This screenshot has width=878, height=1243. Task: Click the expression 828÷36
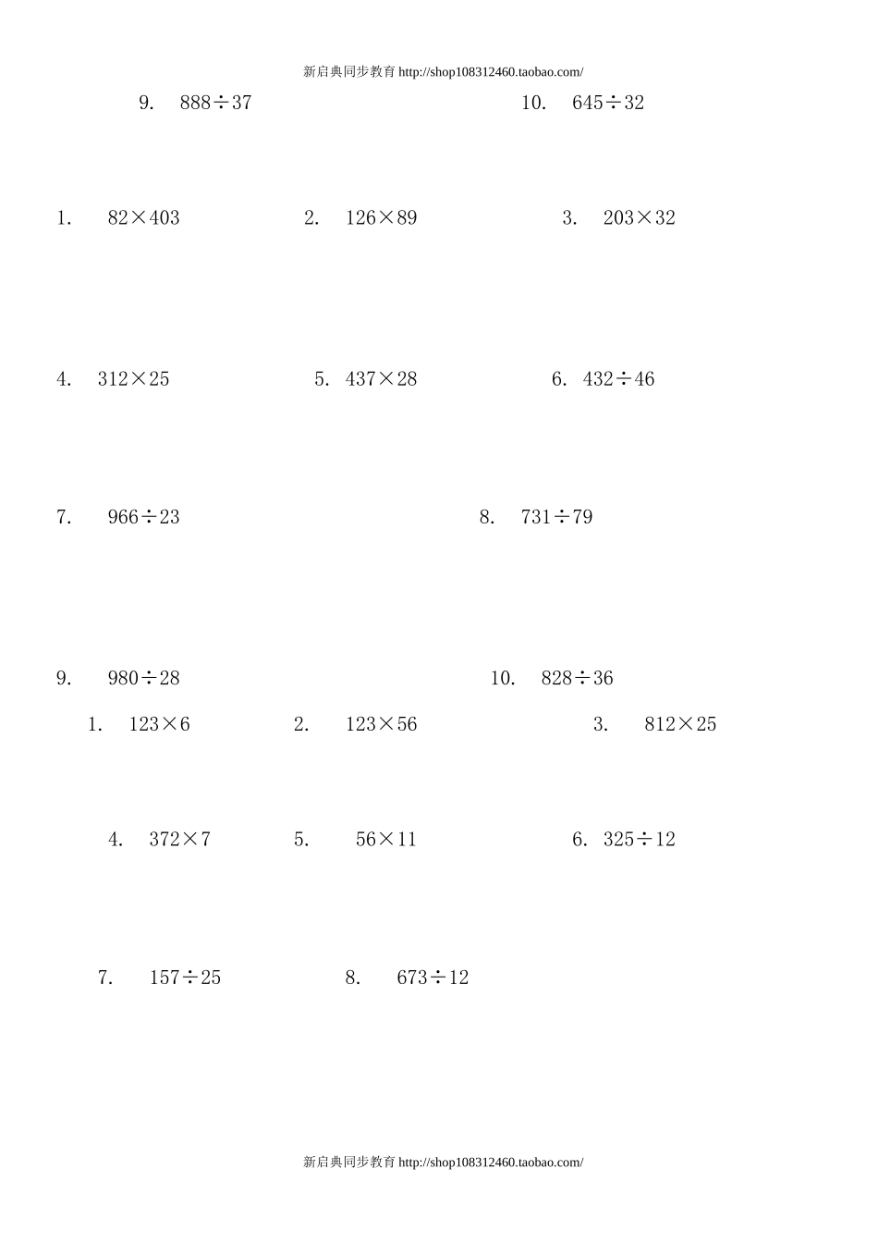578,678
